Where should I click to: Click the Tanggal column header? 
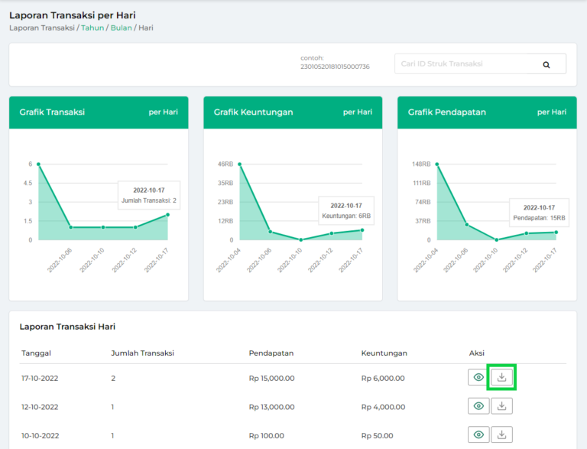pyautogui.click(x=37, y=353)
